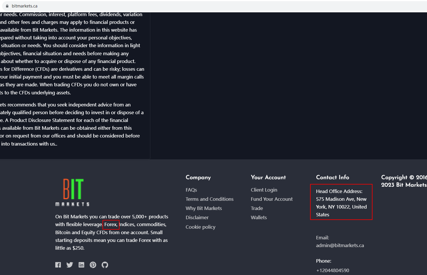
Task: Click the bitmarkets.ca address bar URL
Action: pyautogui.click(x=24, y=6)
